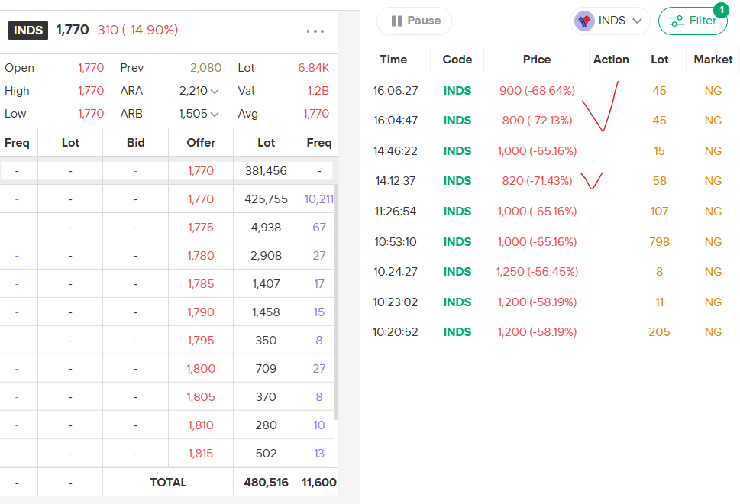Click the 10,211 frequency value
Screen dimensions: 740x504
[318, 199]
